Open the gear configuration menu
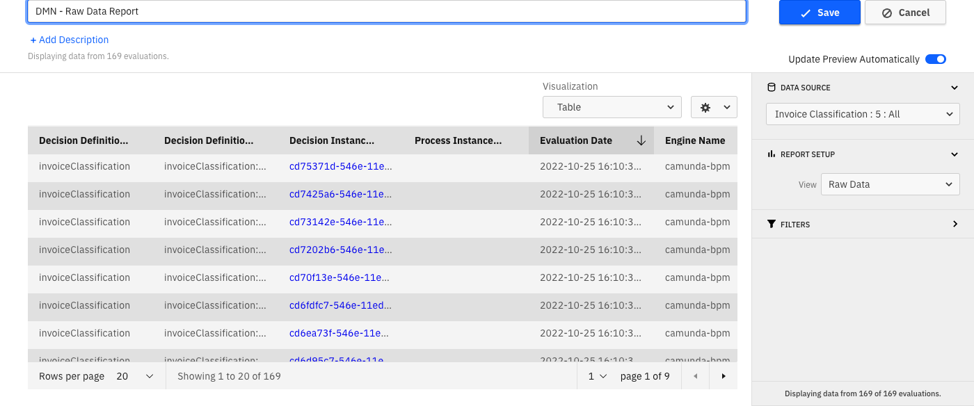This screenshot has height=406, width=974. coord(714,107)
